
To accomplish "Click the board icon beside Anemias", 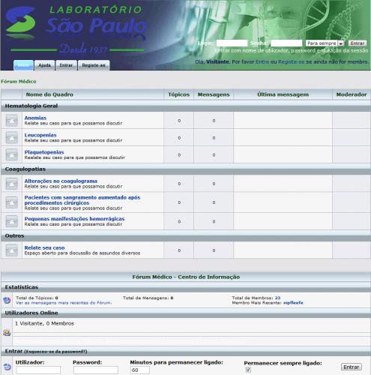I will 12,121.
